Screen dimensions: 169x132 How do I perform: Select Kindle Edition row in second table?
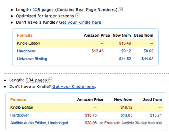22,107
